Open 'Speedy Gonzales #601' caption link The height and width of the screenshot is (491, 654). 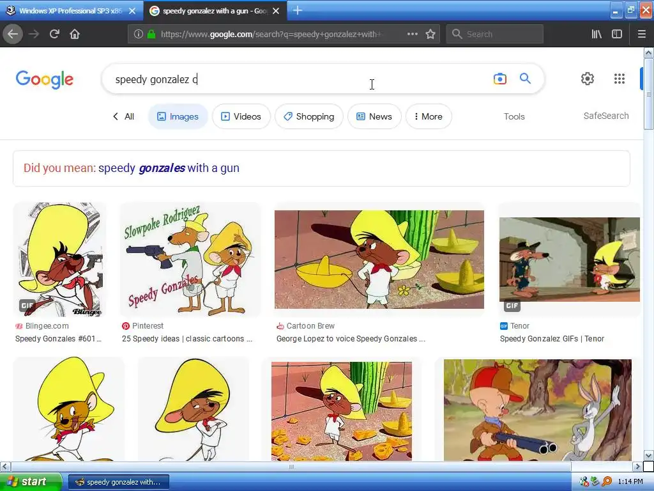point(58,339)
